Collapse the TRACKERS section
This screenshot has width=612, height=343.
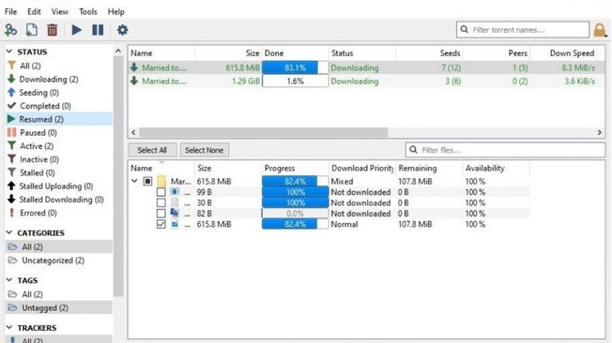[9, 328]
